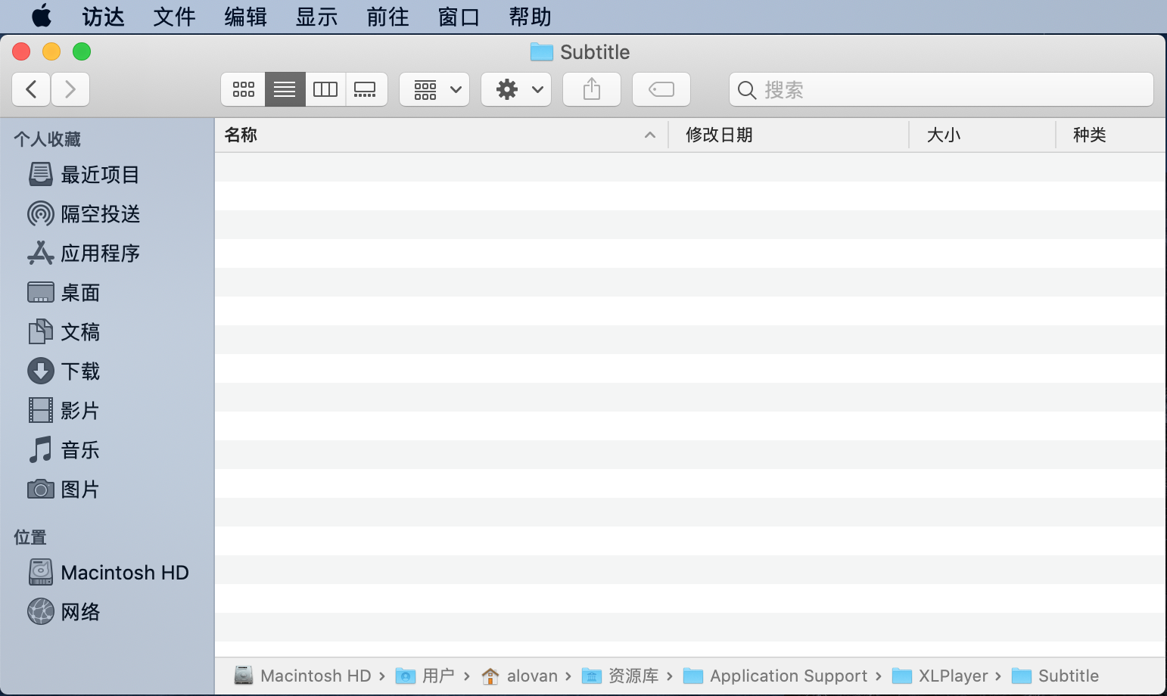This screenshot has width=1167, height=696.
Task: Sort by 修改日期 column header
Action: 719,135
